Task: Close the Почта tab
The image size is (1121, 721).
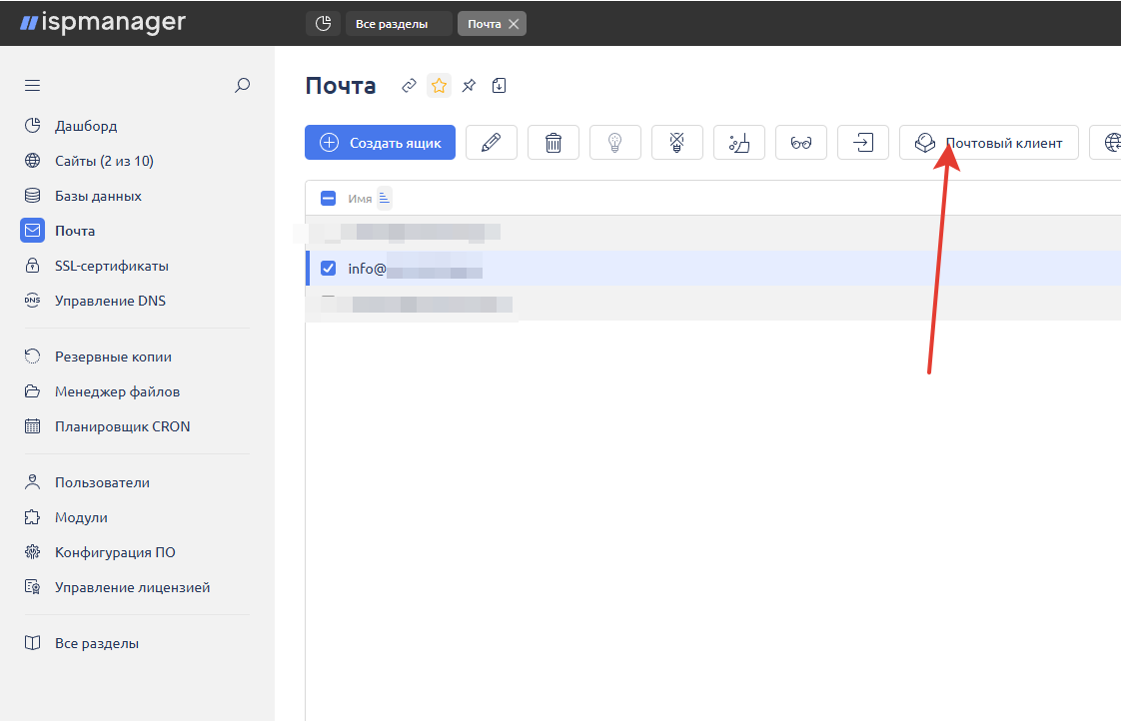Action: (x=514, y=24)
